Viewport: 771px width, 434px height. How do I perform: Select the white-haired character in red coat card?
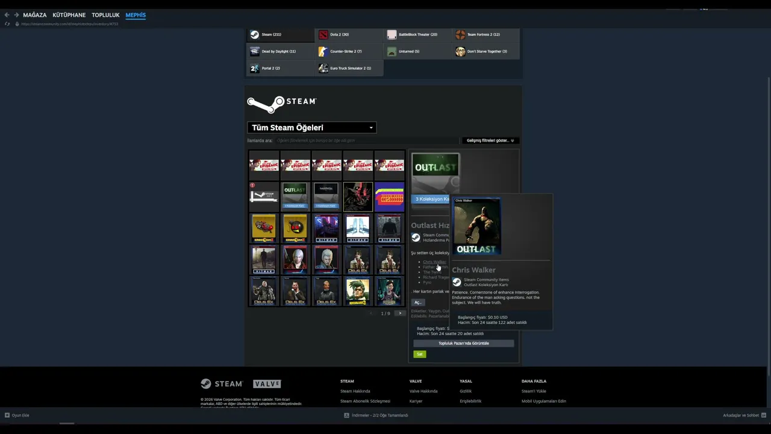pyautogui.click(x=295, y=259)
